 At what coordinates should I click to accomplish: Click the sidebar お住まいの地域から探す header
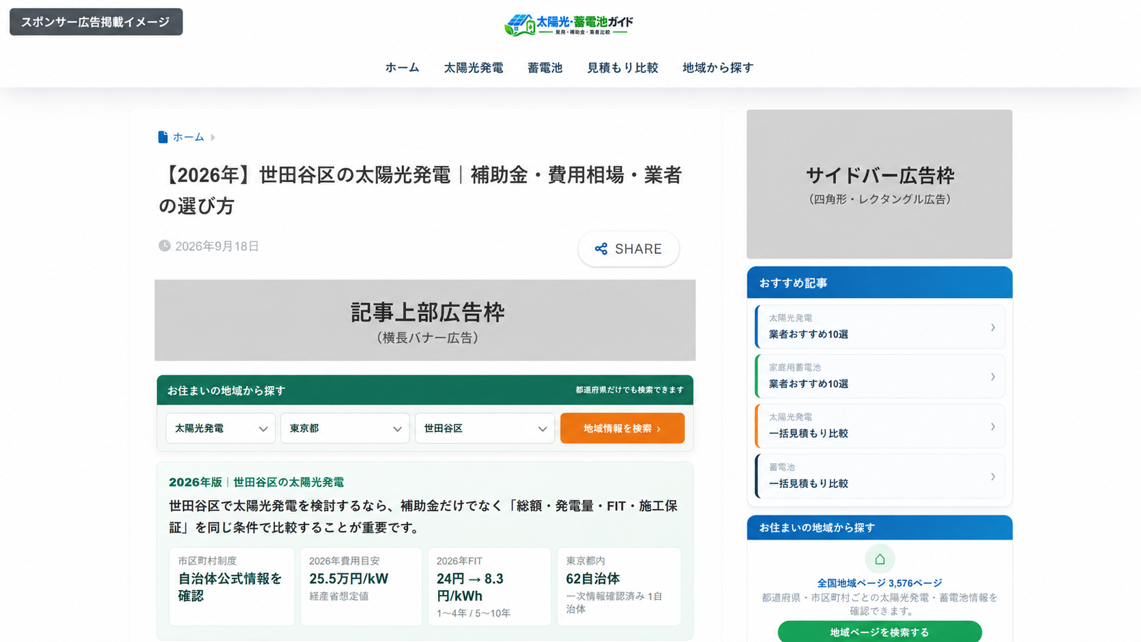[880, 527]
